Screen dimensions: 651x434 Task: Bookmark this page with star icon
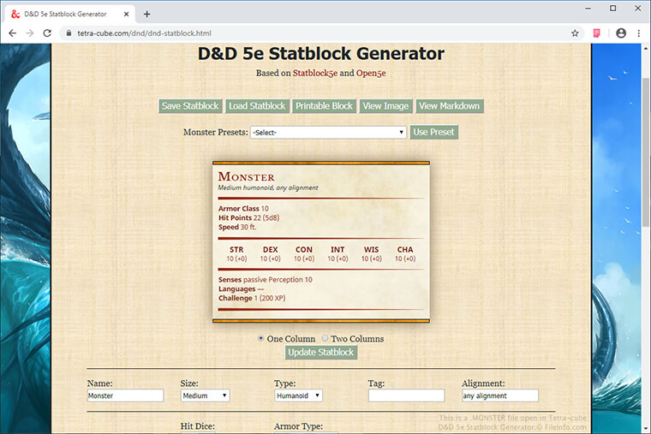(x=575, y=33)
